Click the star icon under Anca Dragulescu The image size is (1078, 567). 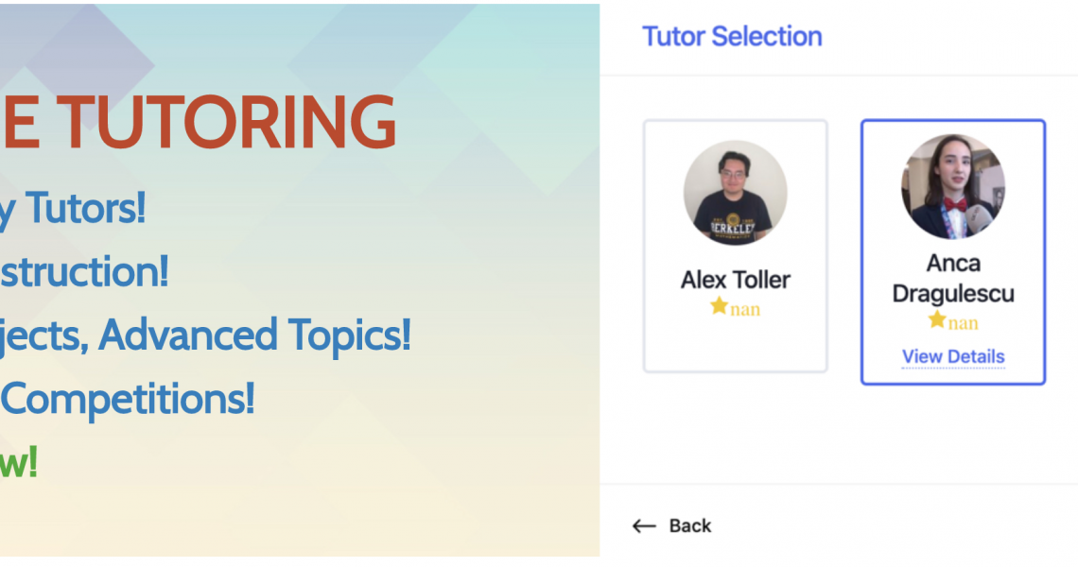[x=937, y=318]
